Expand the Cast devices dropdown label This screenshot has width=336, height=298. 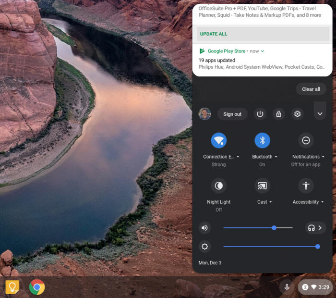[x=264, y=202]
